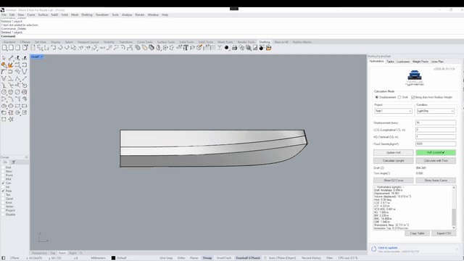Click the hydrostatics results scrollbar
Screen dimensions: 464x261
coord(454,208)
